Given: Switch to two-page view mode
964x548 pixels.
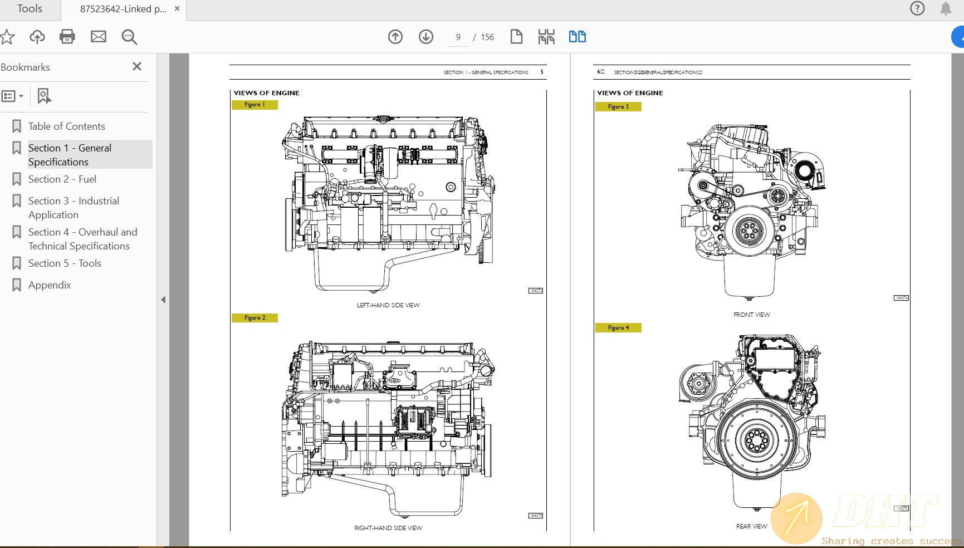Looking at the screenshot, I should pyautogui.click(x=578, y=36).
